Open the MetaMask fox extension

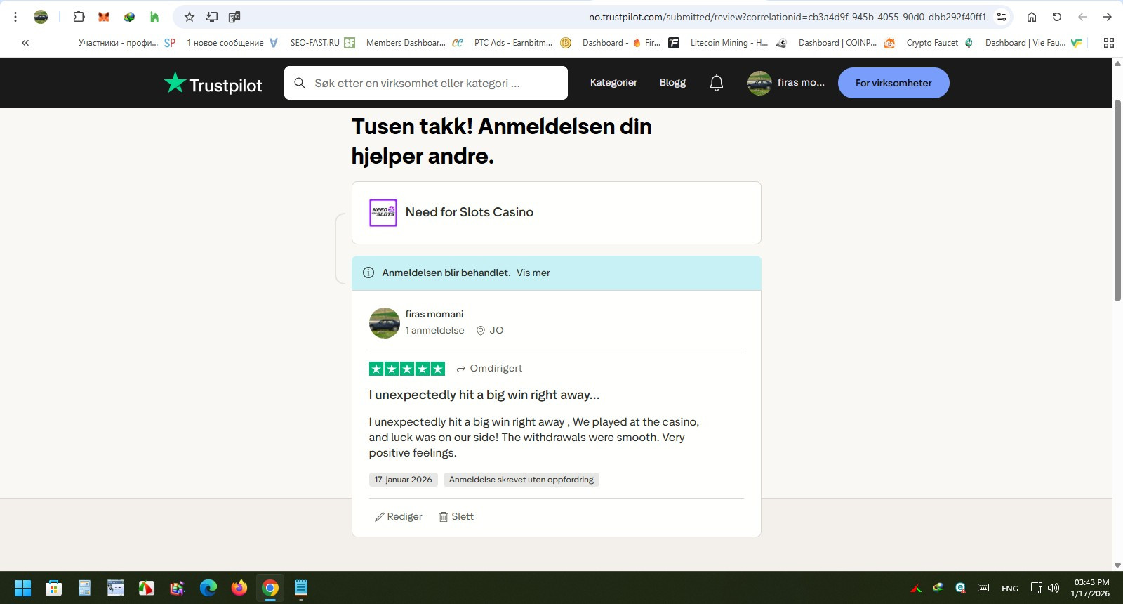tap(104, 17)
